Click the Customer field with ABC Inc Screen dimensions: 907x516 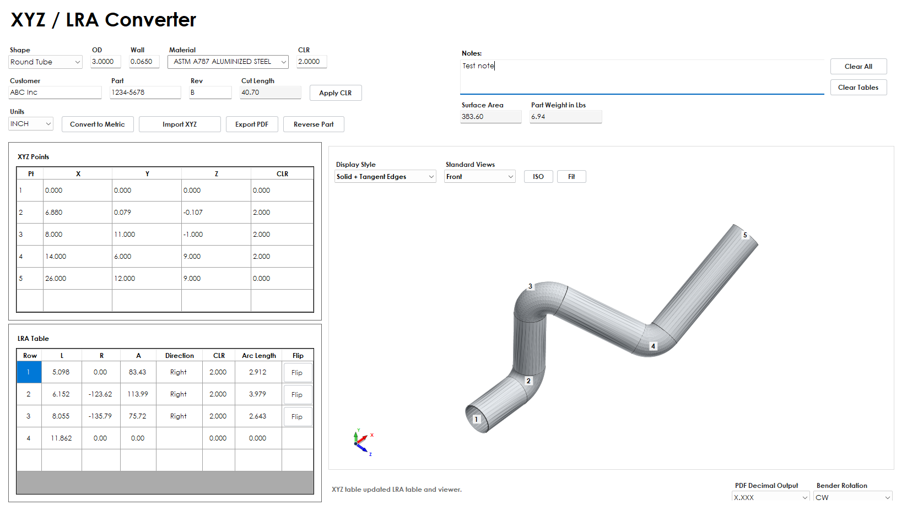(x=55, y=93)
